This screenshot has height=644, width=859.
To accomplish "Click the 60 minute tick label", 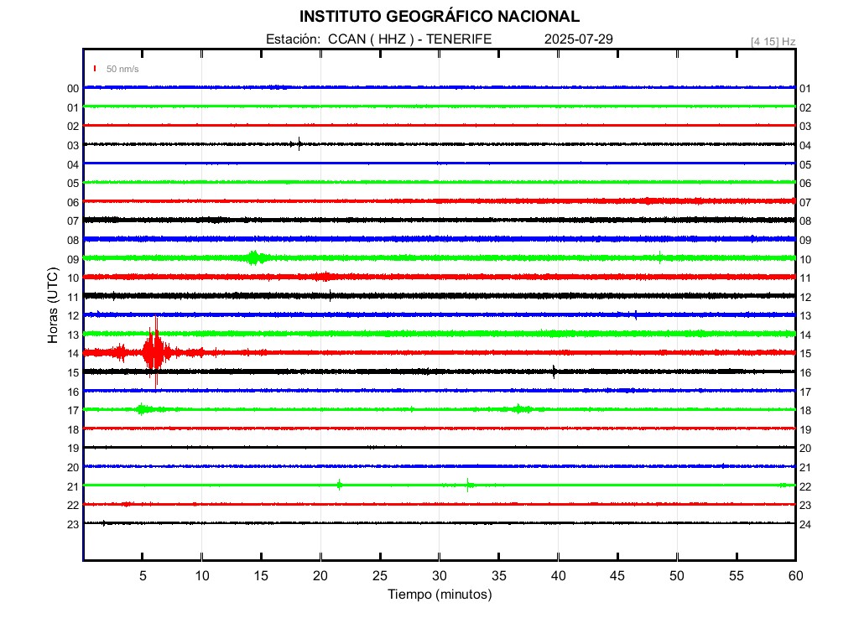I will pyautogui.click(x=796, y=575).
